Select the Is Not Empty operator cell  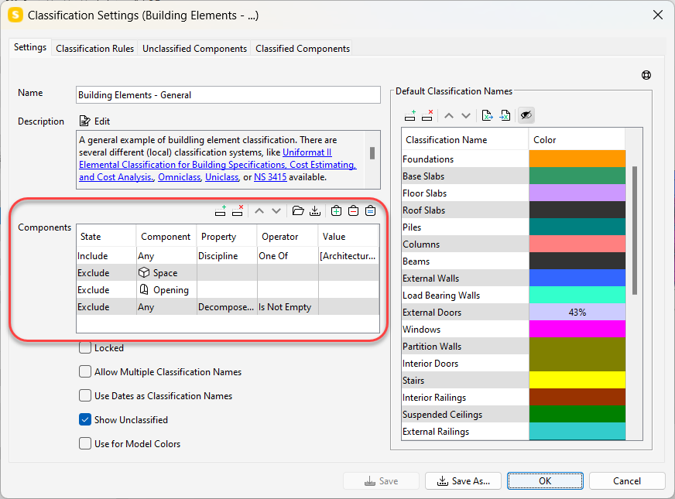click(x=287, y=306)
